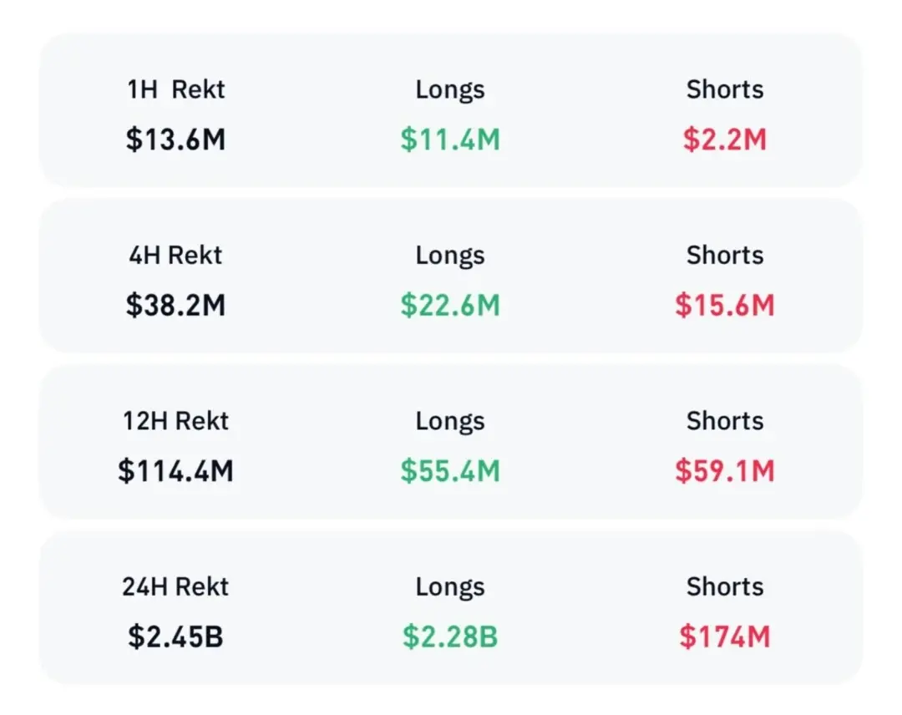
Task: Click the 12H Rekt label
Action: click(x=175, y=421)
